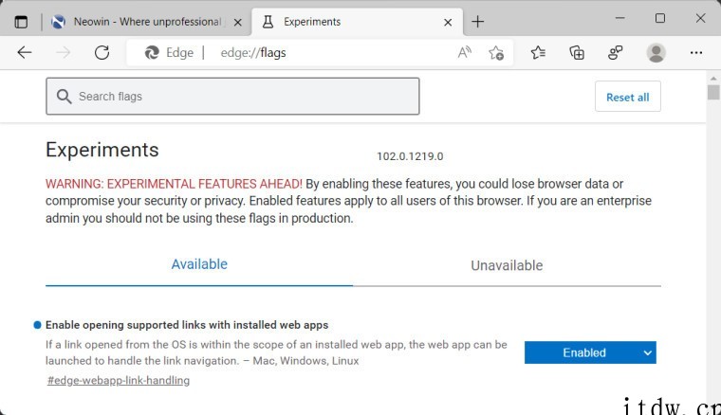This screenshot has width=721, height=415.
Task: Close the Neowin tab
Action: tap(238, 22)
